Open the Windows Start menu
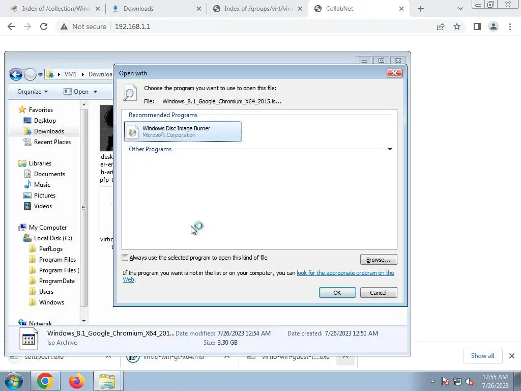The image size is (521, 391). (14, 381)
